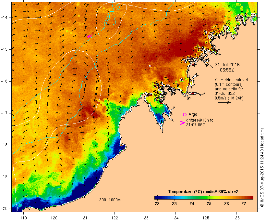The width and height of the screenshot is (266, 221).
Task: Click '31/07 06Z' legend text
Action: click(x=196, y=124)
